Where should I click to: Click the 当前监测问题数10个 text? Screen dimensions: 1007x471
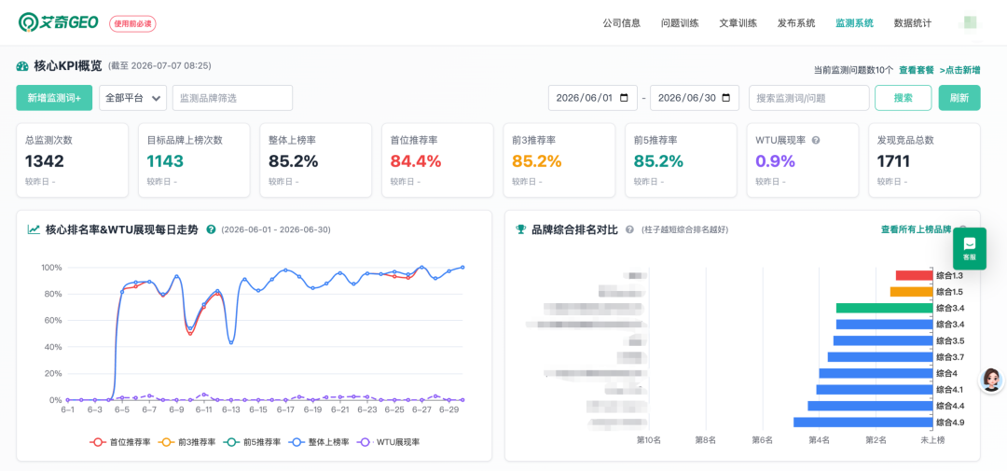[853, 70]
